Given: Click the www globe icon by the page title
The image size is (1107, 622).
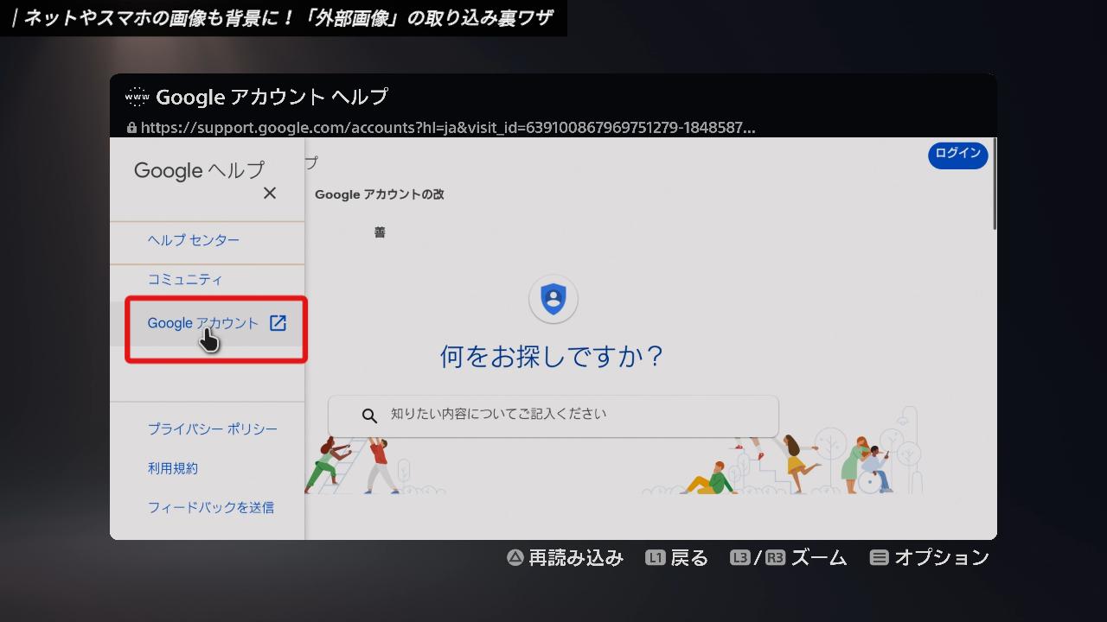Looking at the screenshot, I should click(x=137, y=97).
